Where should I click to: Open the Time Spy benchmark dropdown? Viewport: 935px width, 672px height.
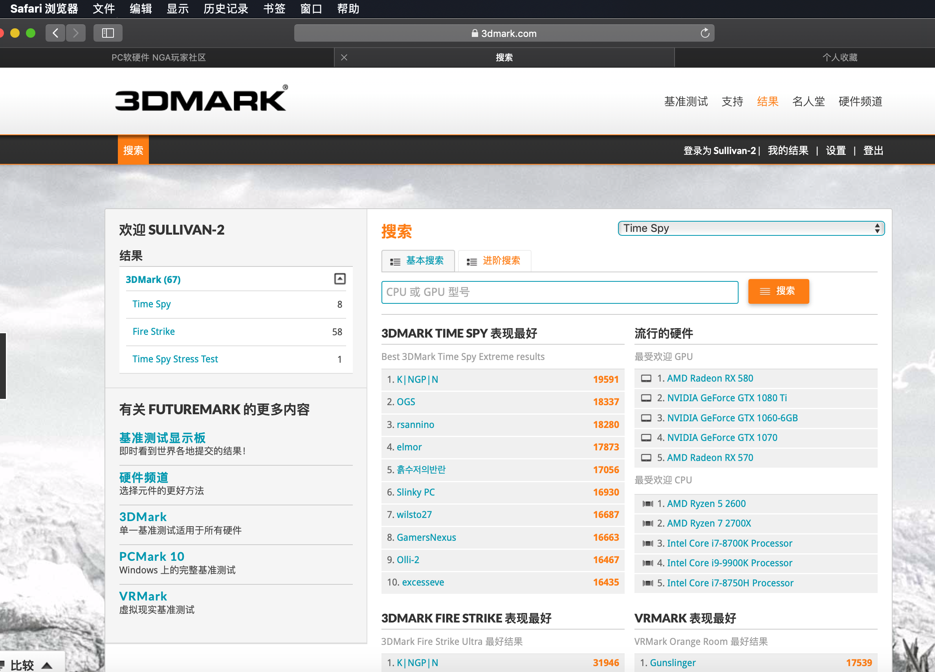click(x=750, y=228)
